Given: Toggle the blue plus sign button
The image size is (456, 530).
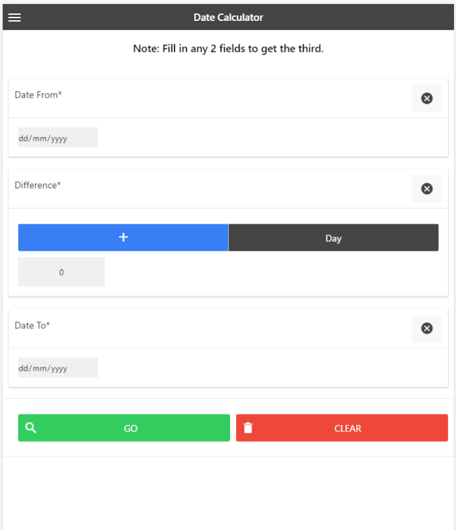Looking at the screenshot, I should coord(123,237).
